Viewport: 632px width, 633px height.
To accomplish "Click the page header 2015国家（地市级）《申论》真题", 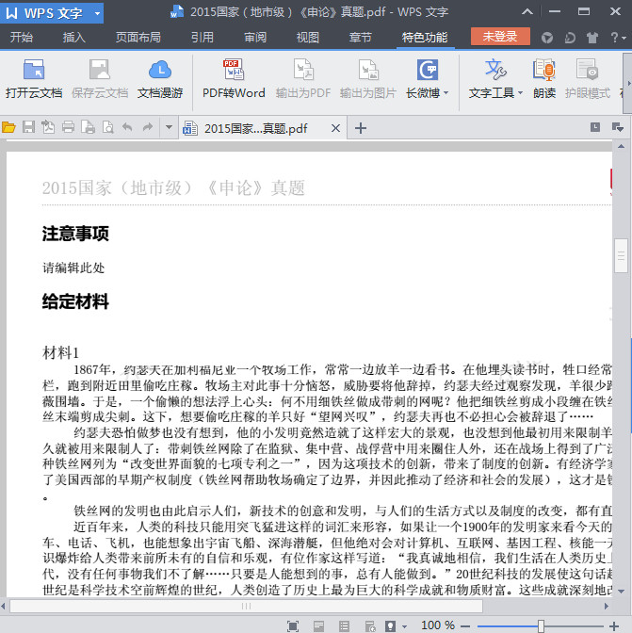I will [x=173, y=188].
